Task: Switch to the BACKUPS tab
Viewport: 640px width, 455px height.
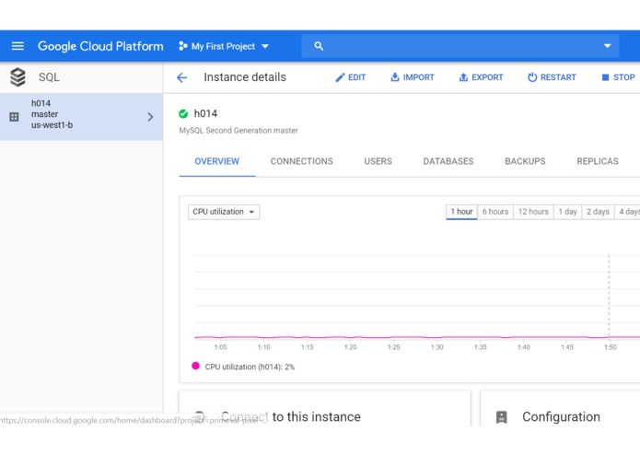Action: tap(525, 161)
